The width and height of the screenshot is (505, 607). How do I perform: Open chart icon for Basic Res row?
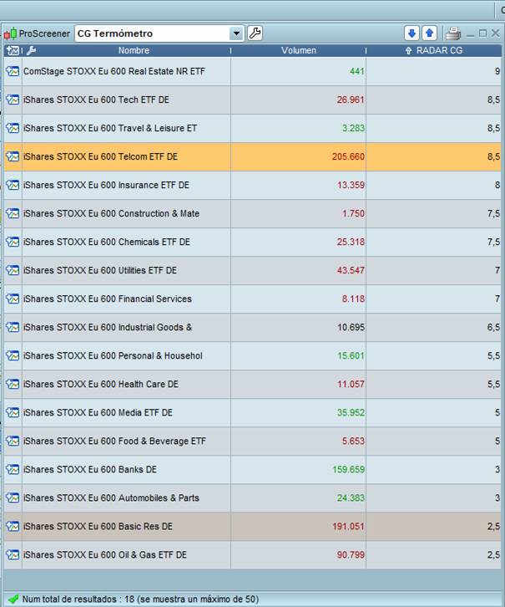[13, 527]
